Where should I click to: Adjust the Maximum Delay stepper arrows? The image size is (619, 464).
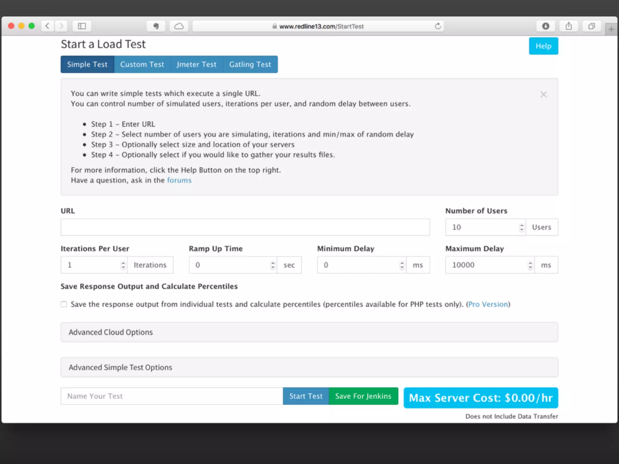530,265
